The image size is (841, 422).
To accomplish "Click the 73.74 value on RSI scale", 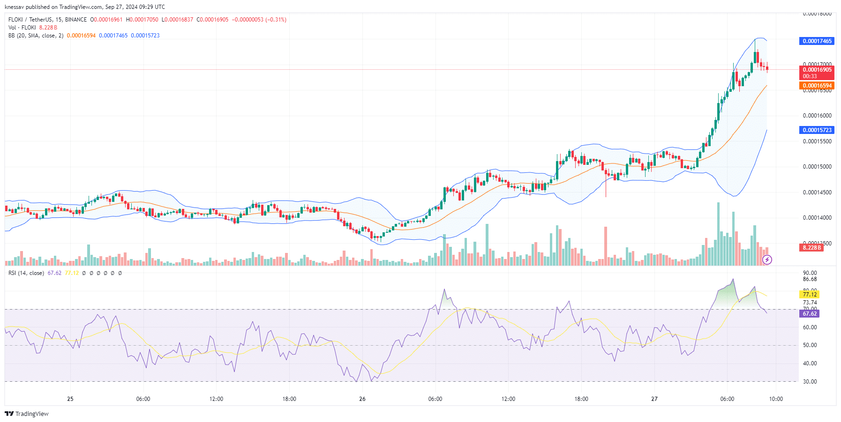I will (810, 303).
